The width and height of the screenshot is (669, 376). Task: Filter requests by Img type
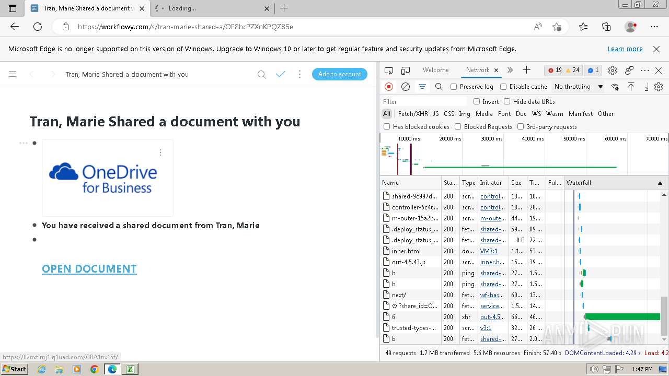point(465,113)
